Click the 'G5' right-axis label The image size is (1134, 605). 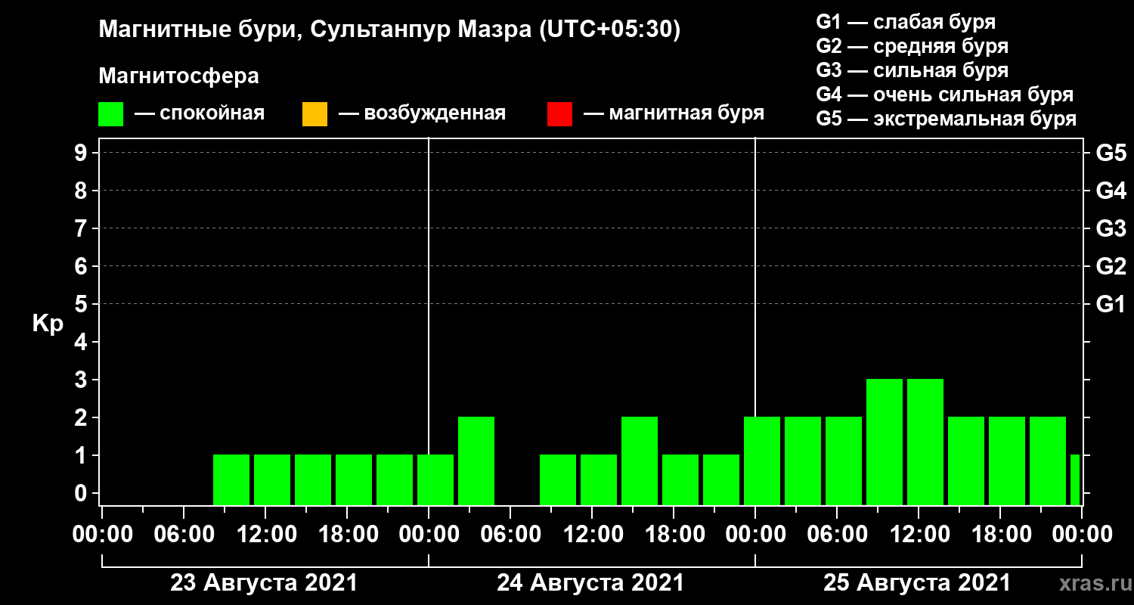1111,154
